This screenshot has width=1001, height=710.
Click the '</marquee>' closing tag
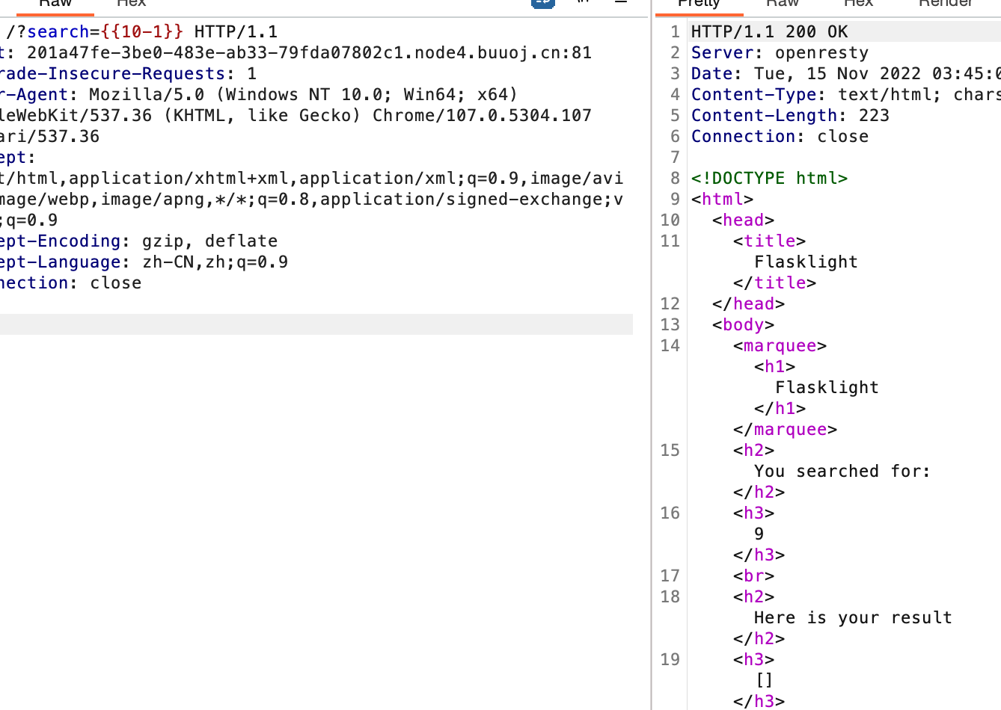(x=785, y=429)
